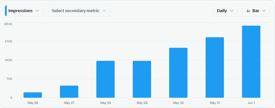Click the chevron beside Select secondary metric
Viewport: 275px width, 108px height.
[x=104, y=11]
